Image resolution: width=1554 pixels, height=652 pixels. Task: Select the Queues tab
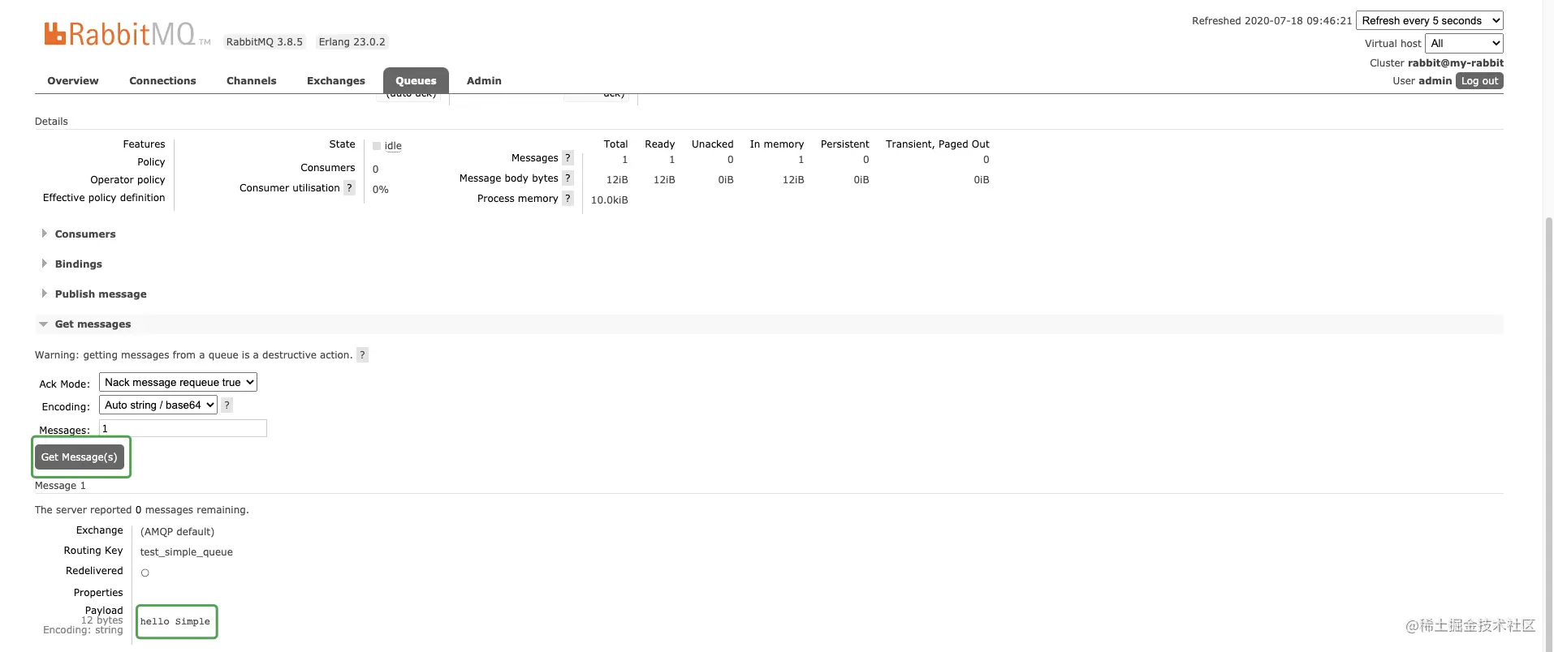point(416,81)
